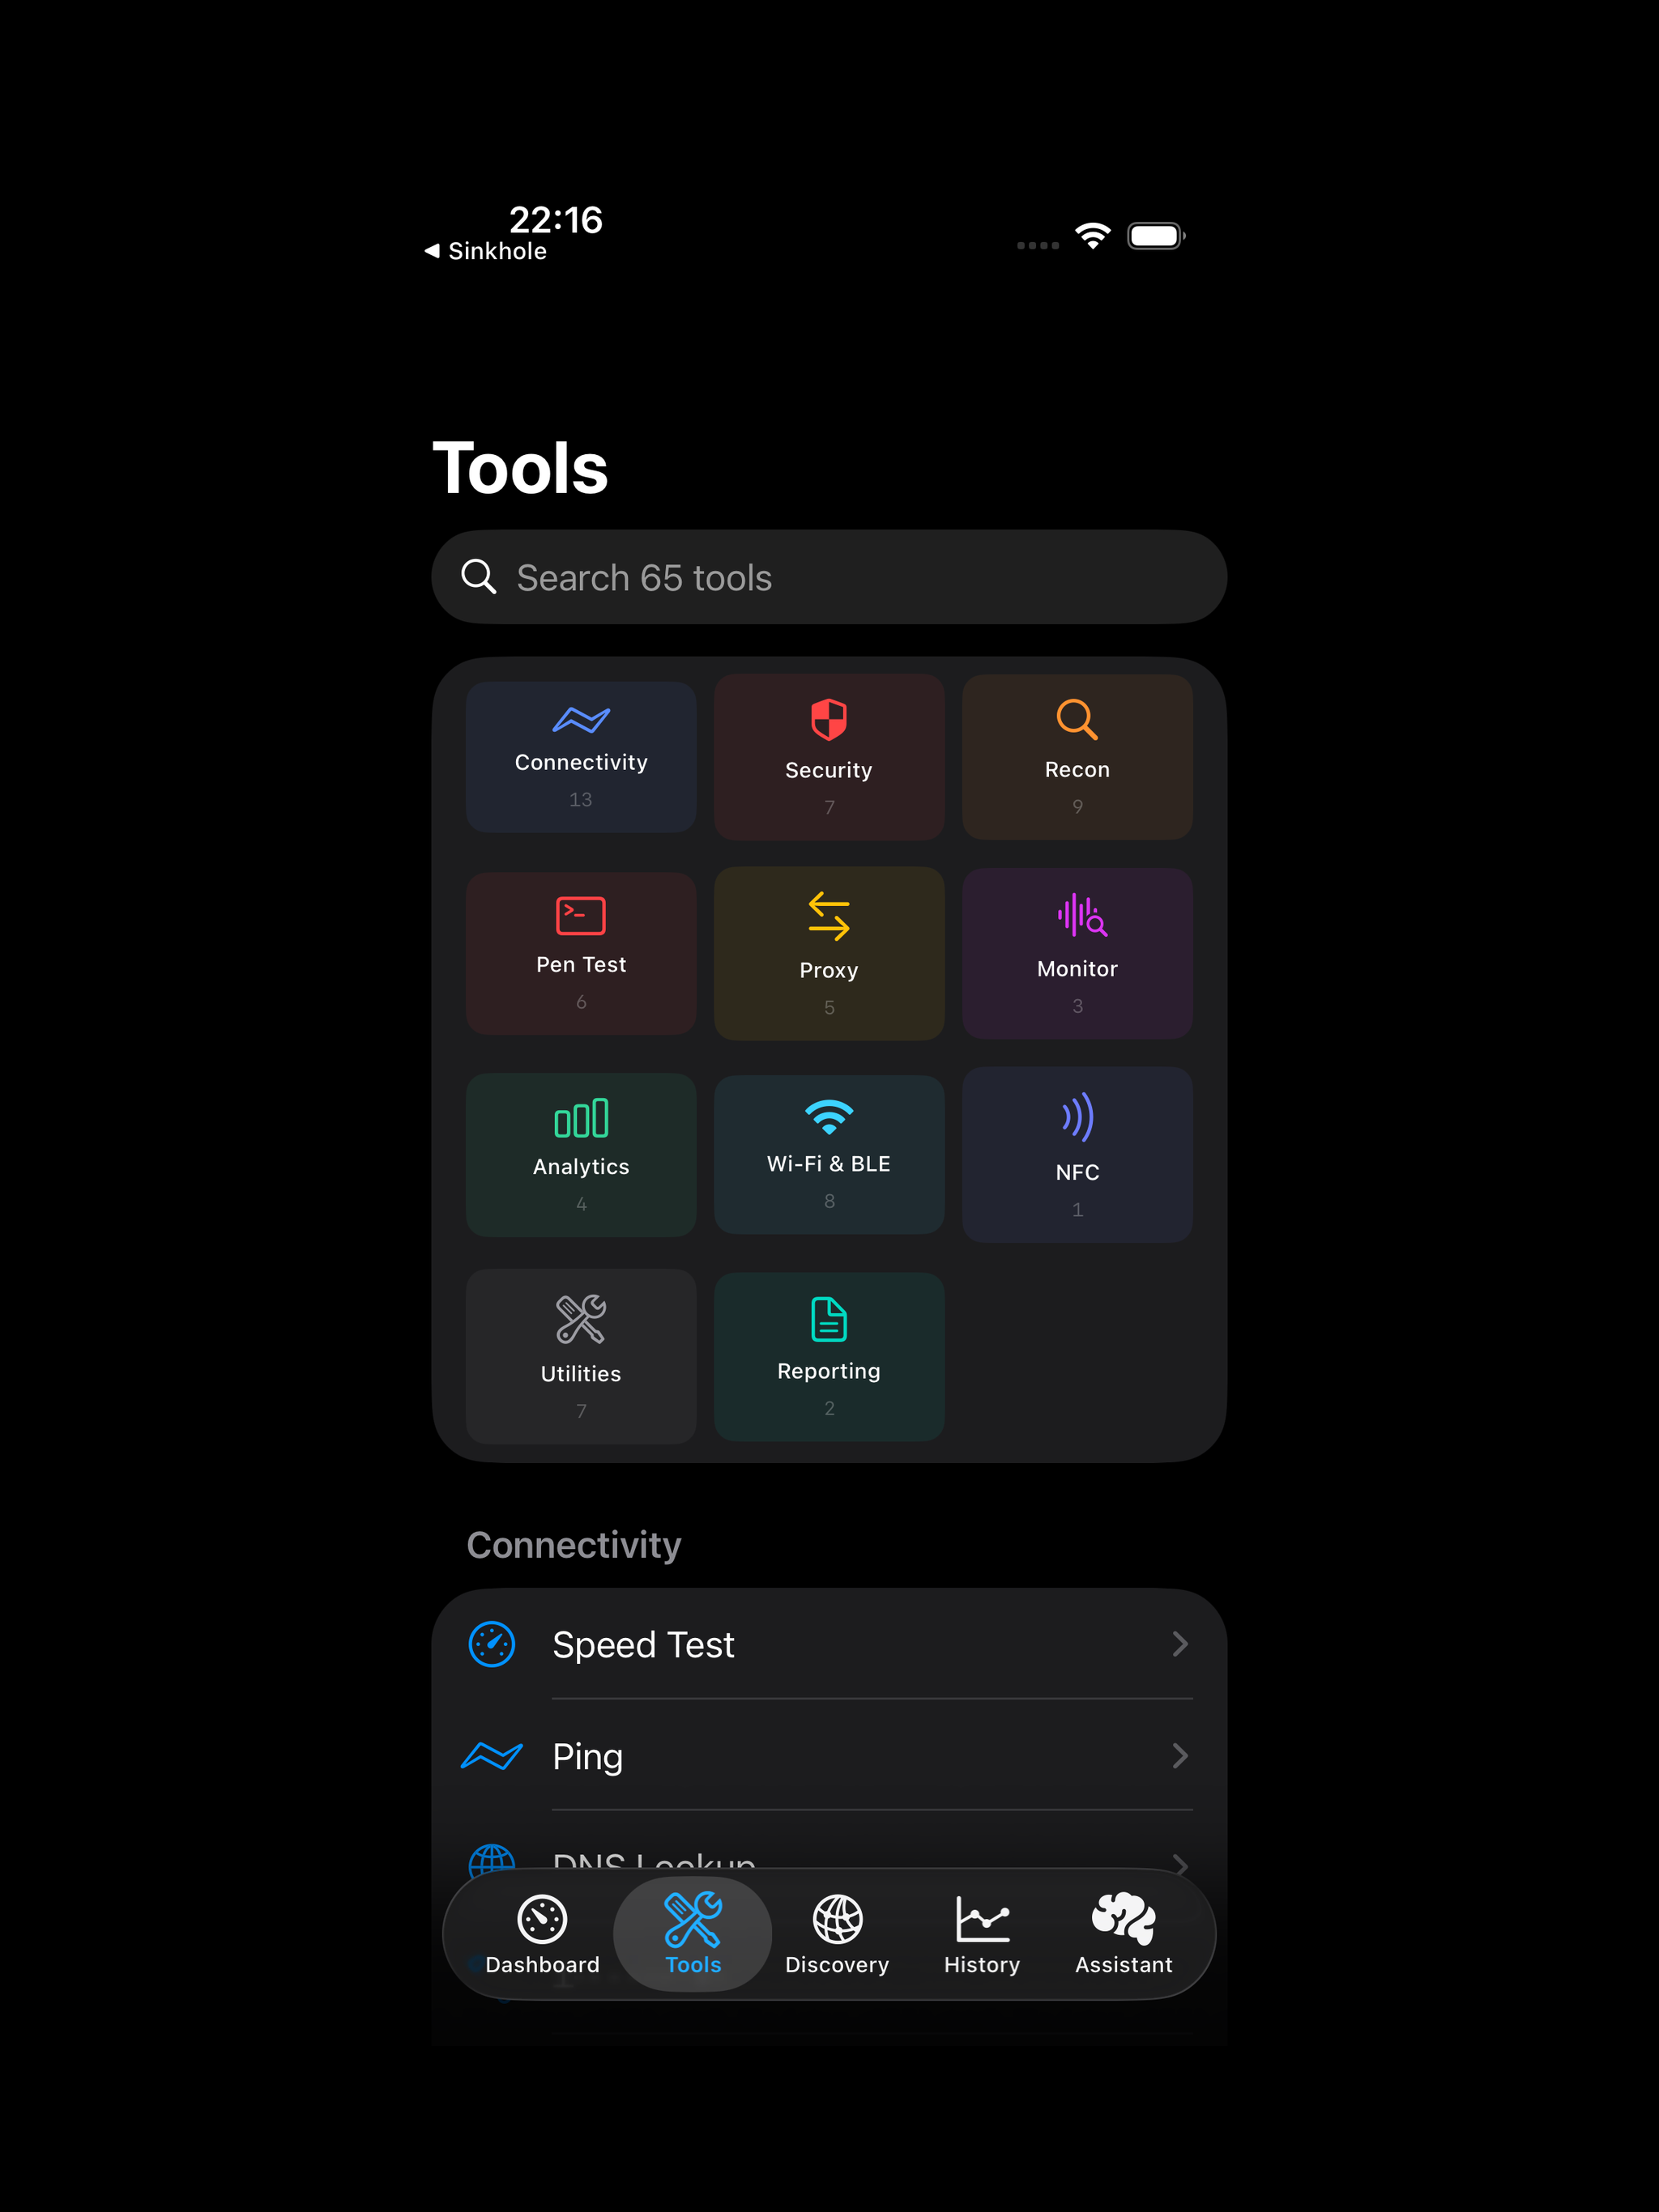Viewport: 1659px width, 2212px height.
Task: Open the Security shield icon
Action: [x=829, y=719]
